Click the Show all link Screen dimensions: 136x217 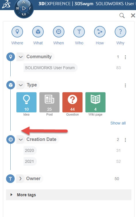click(x=118, y=123)
